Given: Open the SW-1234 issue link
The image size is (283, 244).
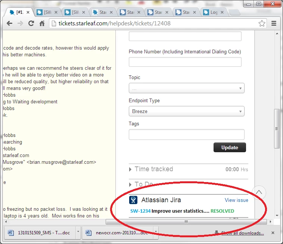Looking at the screenshot, I should tap(140, 211).
